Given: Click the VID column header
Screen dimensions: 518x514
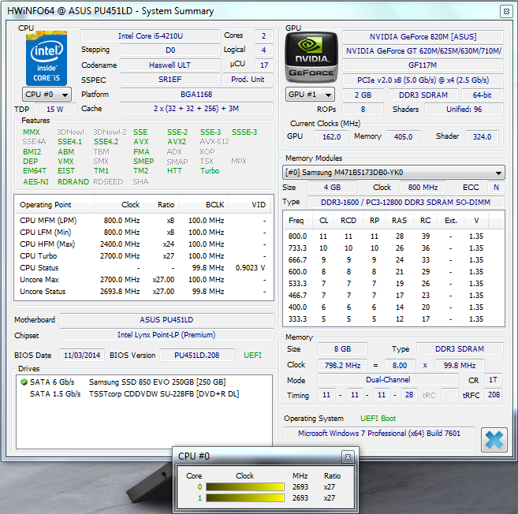Looking at the screenshot, I should coord(249,205).
